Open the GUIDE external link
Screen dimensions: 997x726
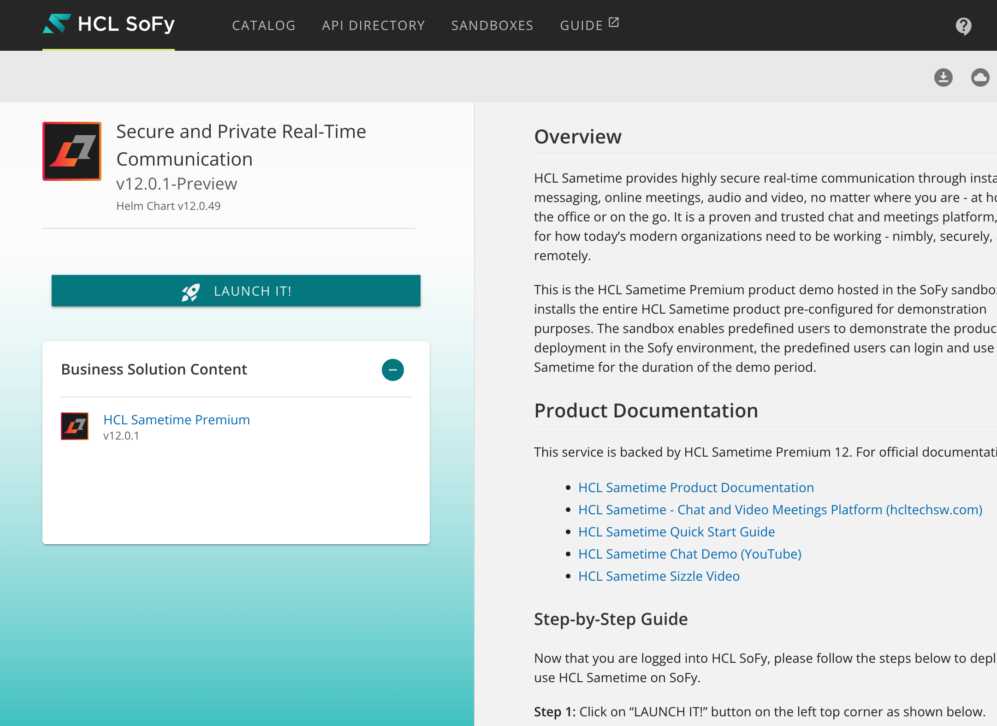(x=589, y=25)
